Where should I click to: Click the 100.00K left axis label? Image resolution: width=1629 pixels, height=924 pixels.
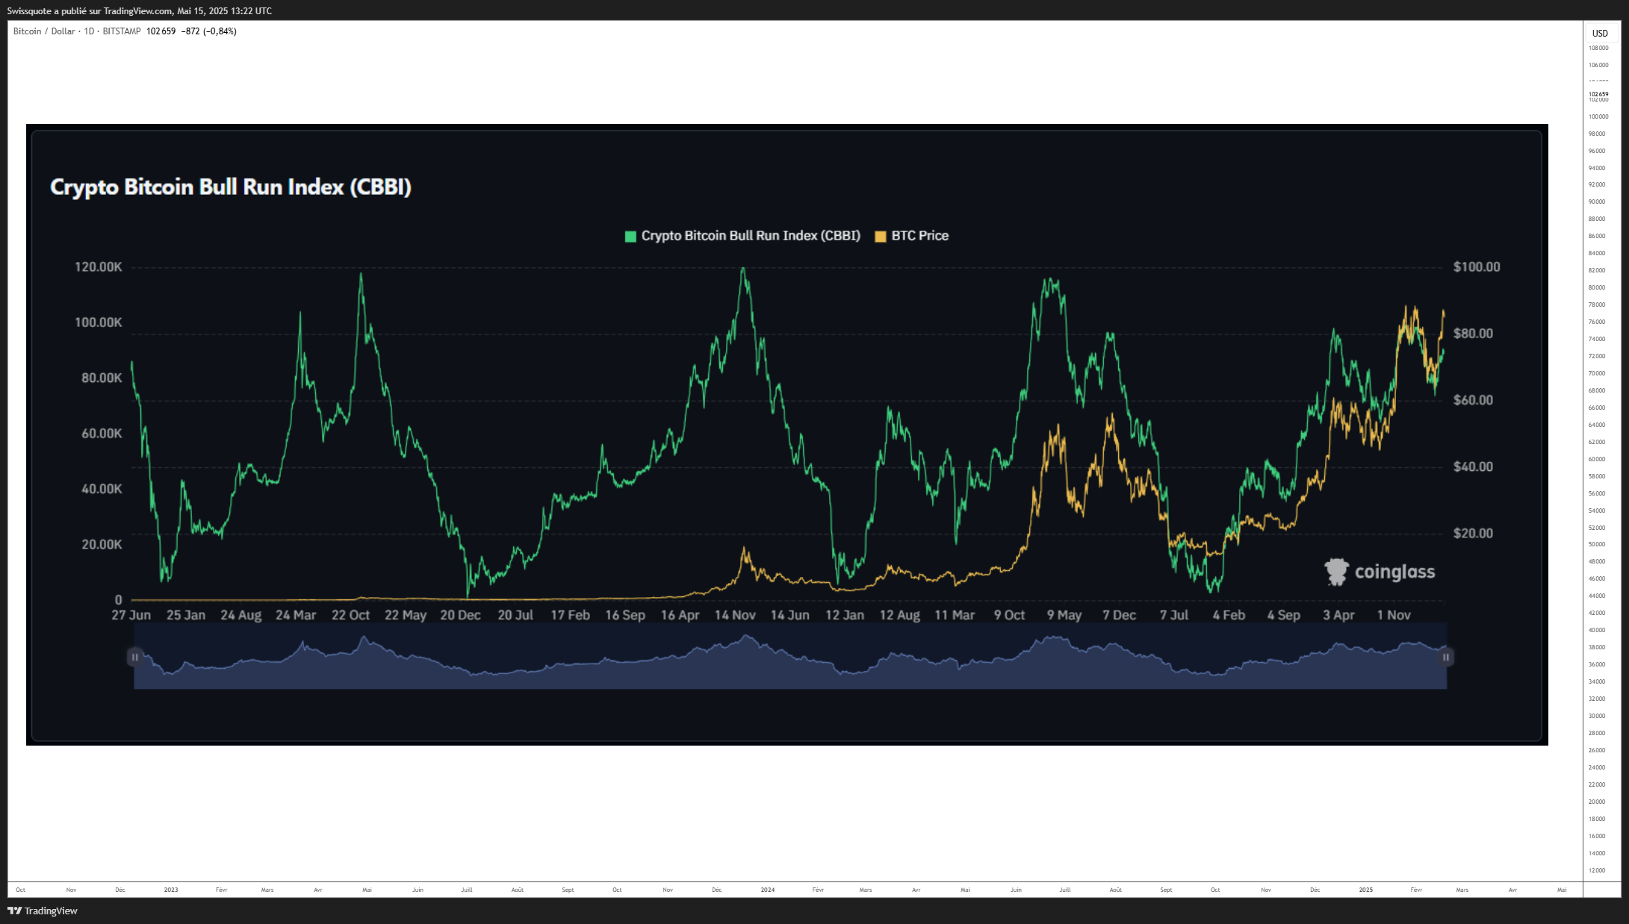[98, 322]
